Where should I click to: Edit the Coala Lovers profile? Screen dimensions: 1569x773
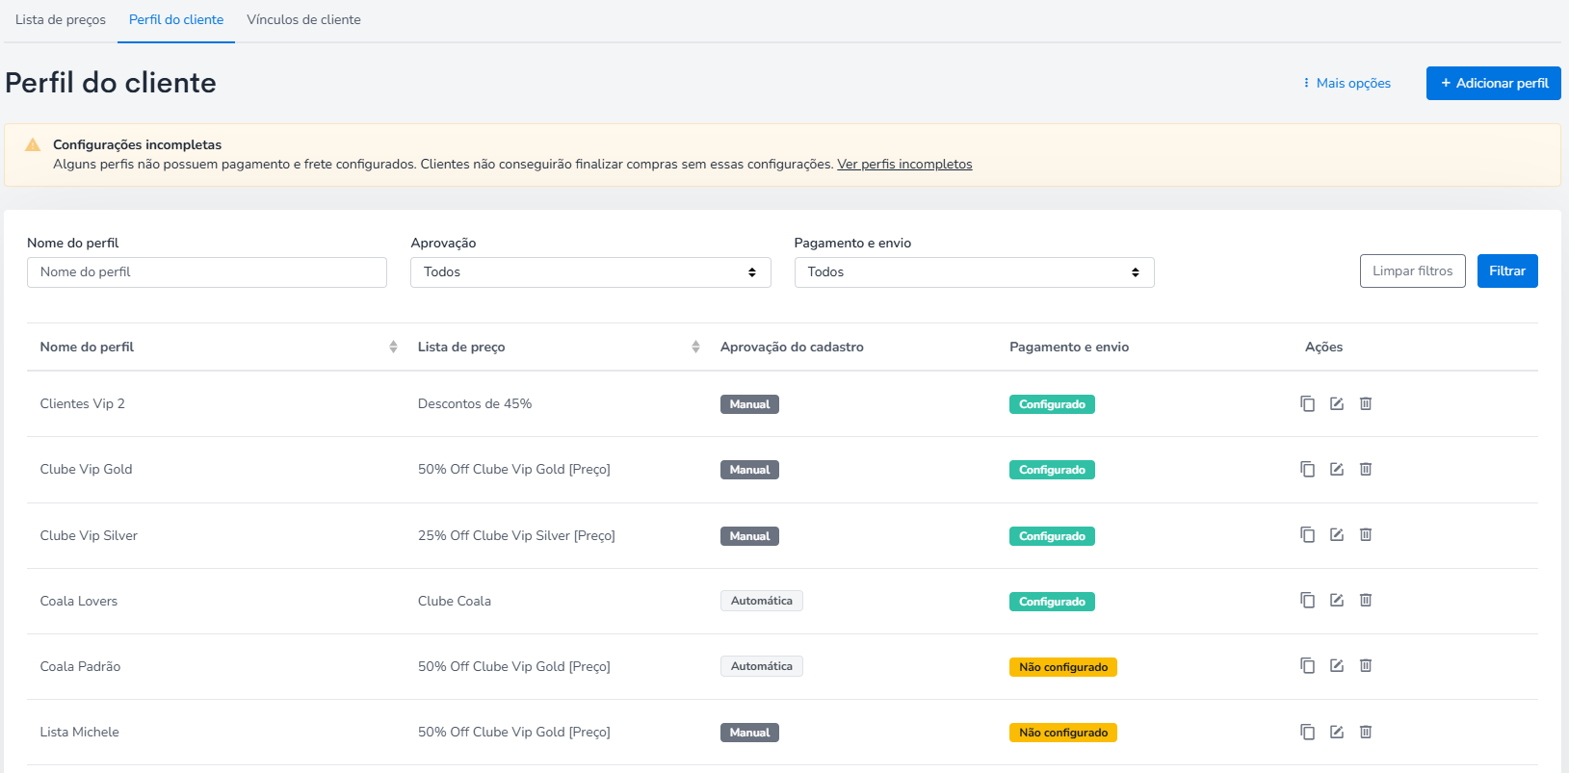(x=1337, y=600)
